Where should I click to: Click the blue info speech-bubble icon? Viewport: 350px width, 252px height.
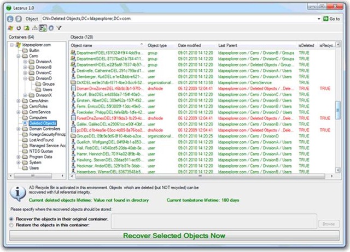click(x=17, y=193)
